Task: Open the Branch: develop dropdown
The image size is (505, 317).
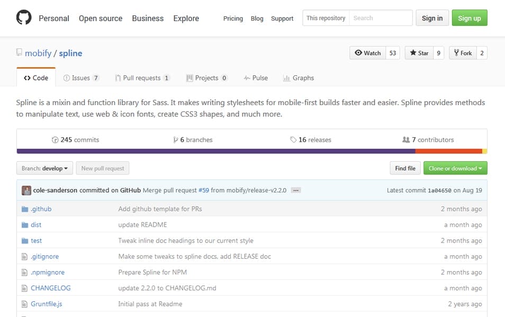Action: (45, 168)
